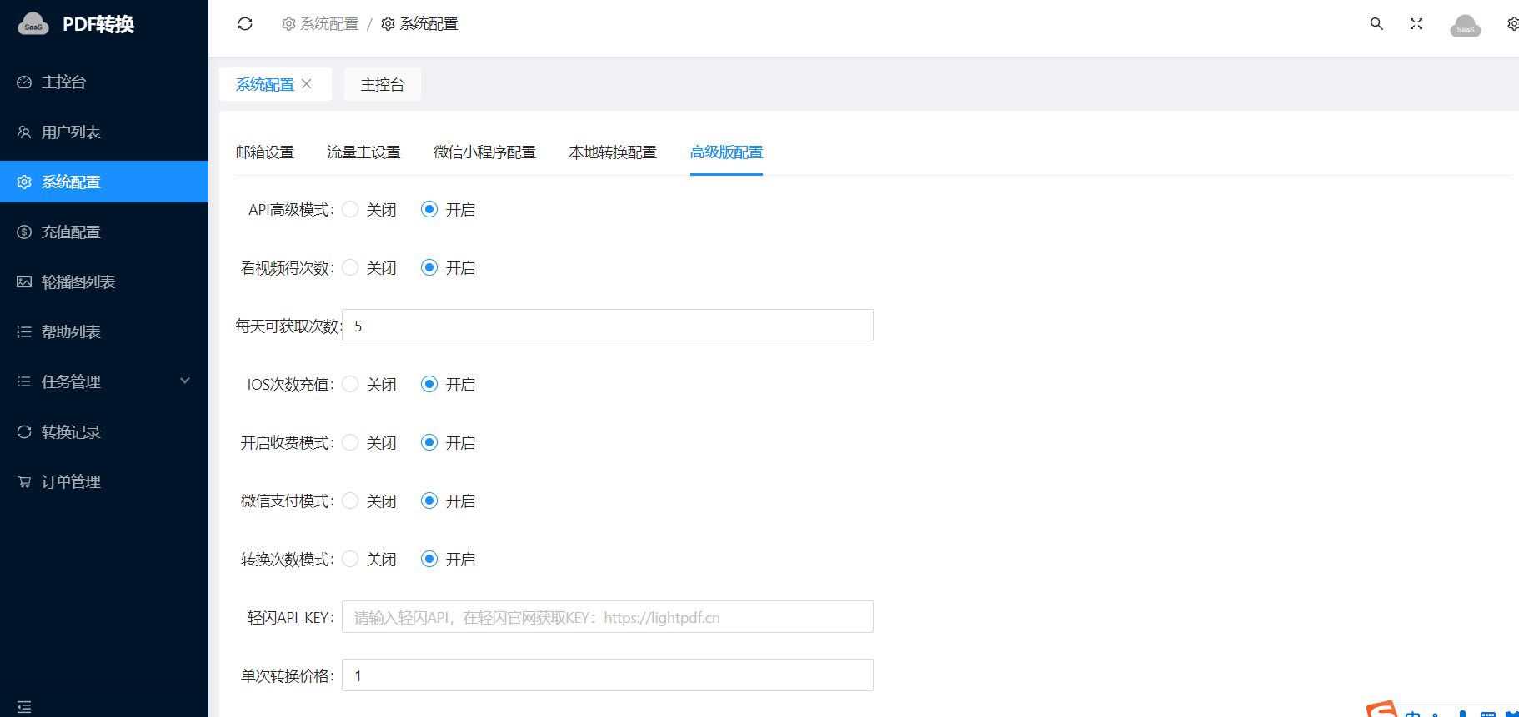1519x717 pixels.
Task: Switch to the 邮箱设置 tab
Action: coord(265,152)
